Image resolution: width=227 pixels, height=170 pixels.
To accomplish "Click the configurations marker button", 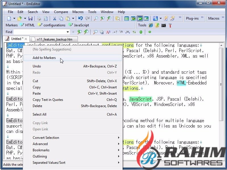I will tap(52, 25).
